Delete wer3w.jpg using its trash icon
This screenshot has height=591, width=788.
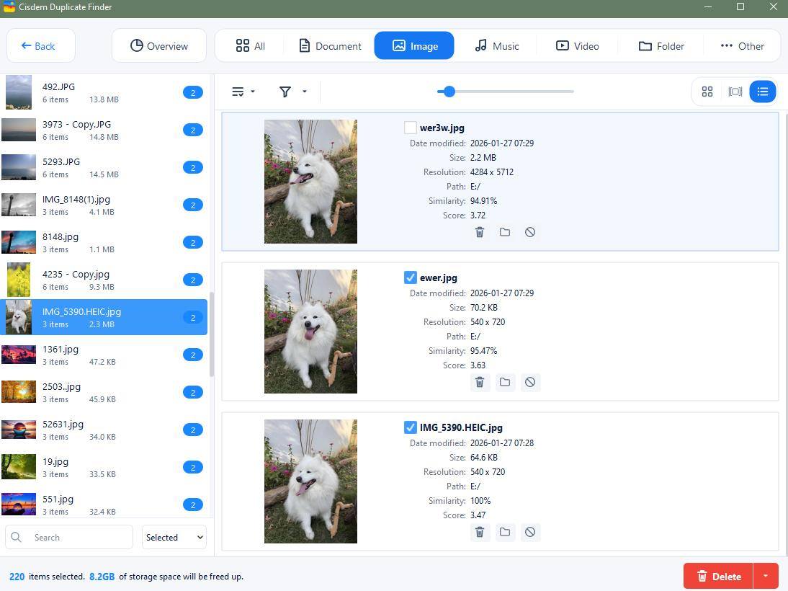pos(480,232)
